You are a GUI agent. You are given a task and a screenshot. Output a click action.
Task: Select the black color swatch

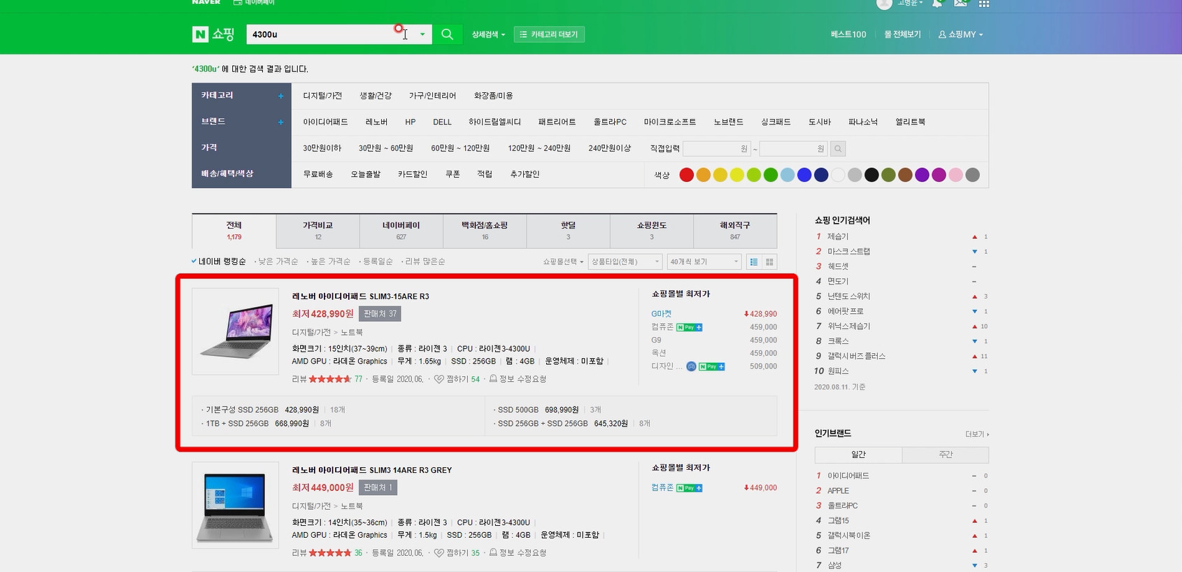click(x=871, y=175)
